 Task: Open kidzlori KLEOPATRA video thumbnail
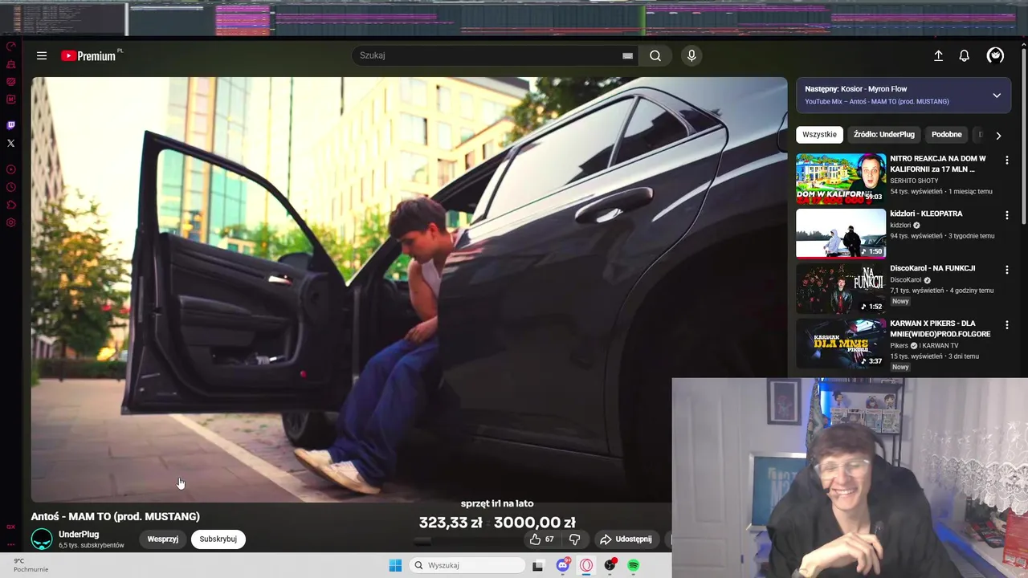841,233
